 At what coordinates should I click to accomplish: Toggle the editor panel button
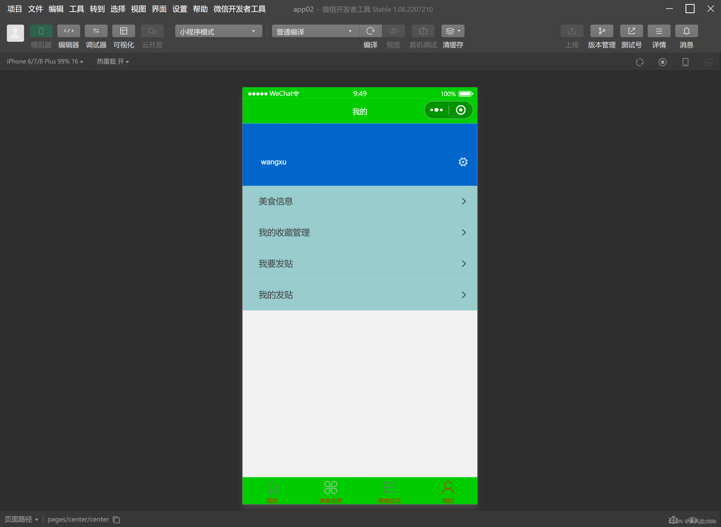coord(69,31)
